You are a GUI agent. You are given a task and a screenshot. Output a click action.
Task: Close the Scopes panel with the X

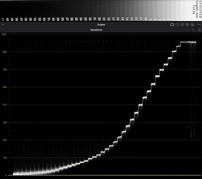click(3, 25)
